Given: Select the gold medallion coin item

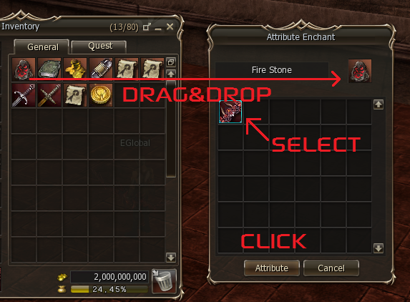Looking at the screenshot, I should [x=101, y=95].
